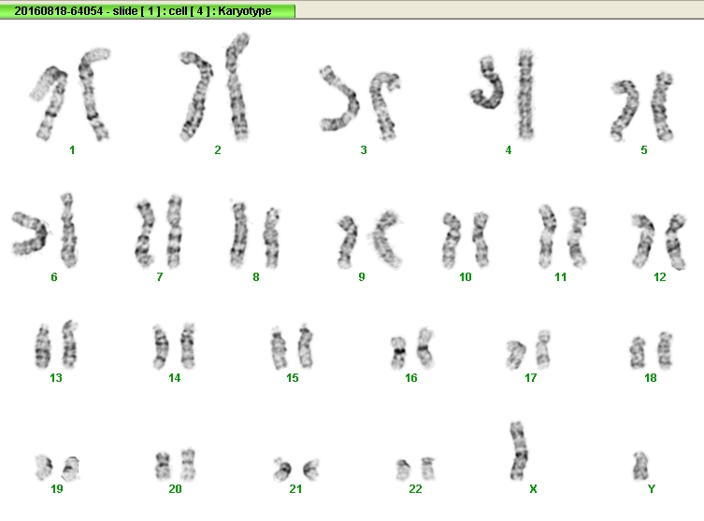Click the green label '8'

coord(256,277)
